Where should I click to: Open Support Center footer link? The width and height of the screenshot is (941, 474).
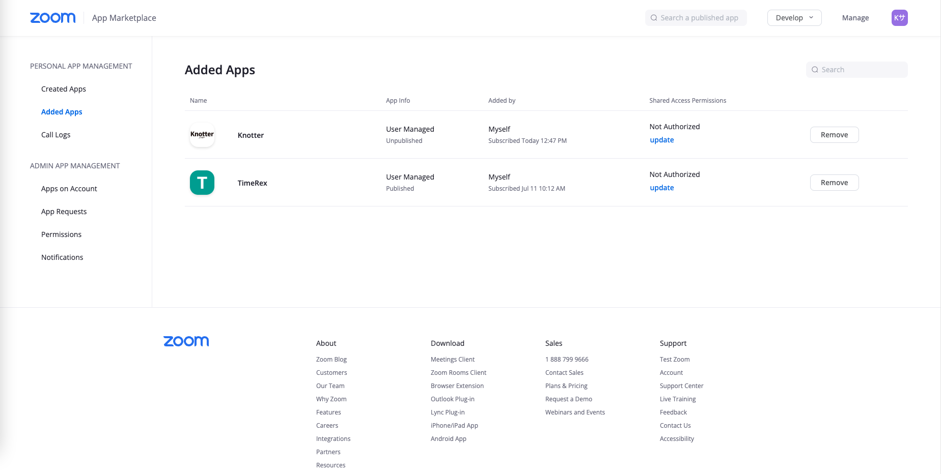tap(681, 386)
